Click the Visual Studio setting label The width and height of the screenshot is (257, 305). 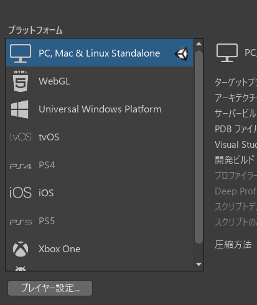click(236, 145)
